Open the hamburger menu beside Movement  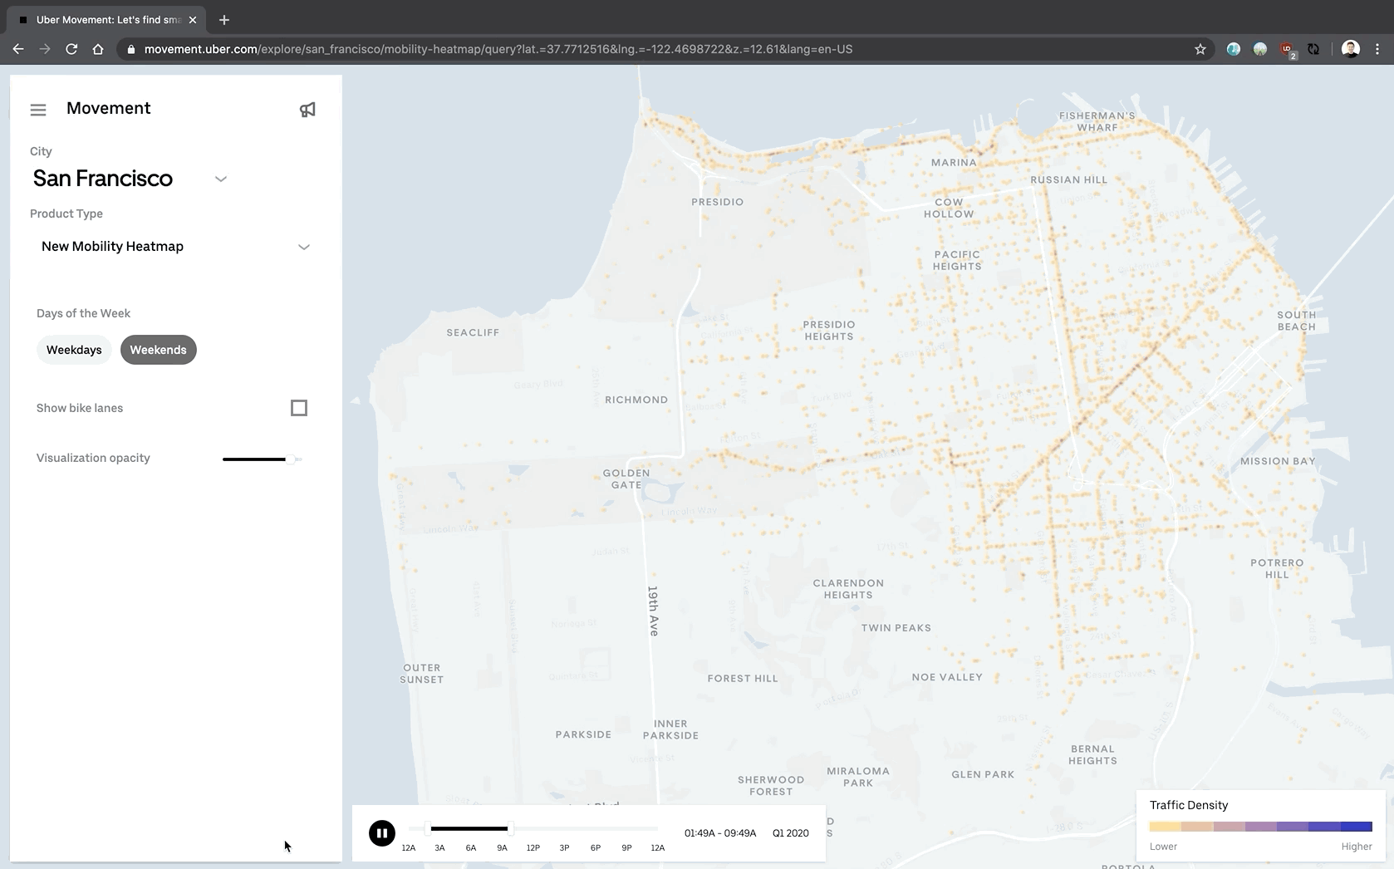pyautogui.click(x=38, y=110)
